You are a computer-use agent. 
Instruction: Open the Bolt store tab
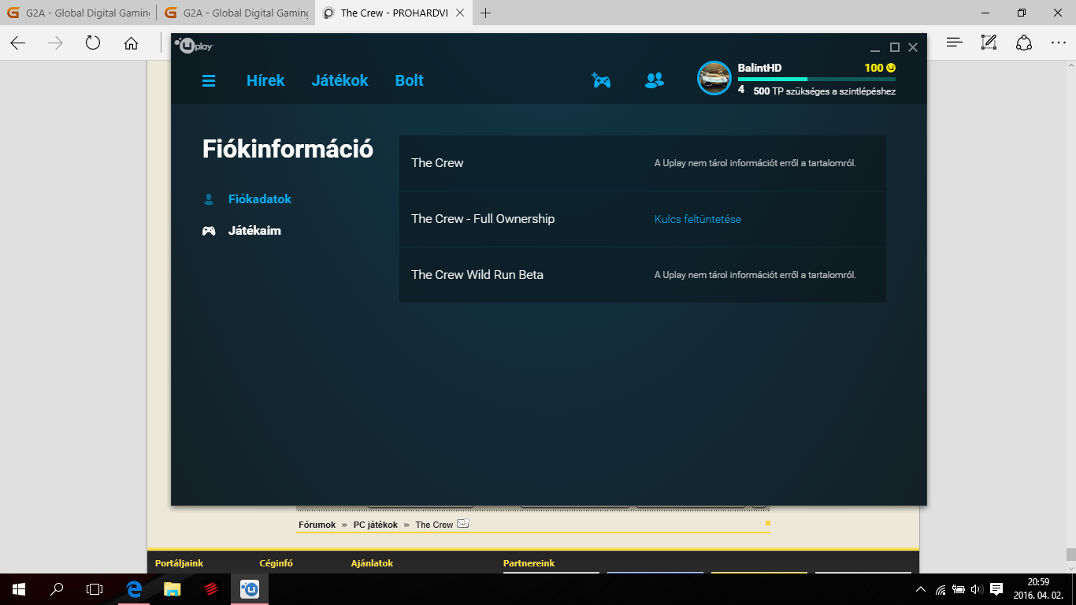410,80
